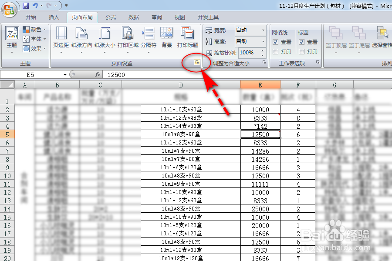Switch to the 审阅 tab

pos(157,17)
